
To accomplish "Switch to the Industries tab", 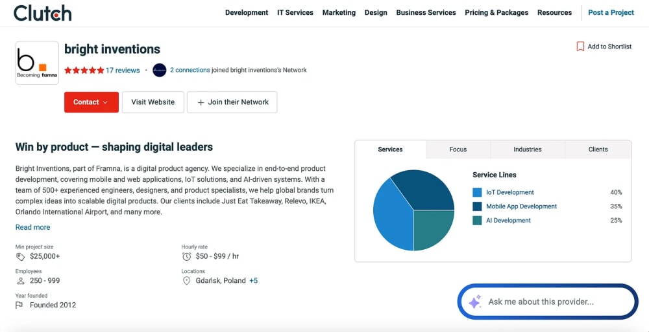I will point(527,149).
